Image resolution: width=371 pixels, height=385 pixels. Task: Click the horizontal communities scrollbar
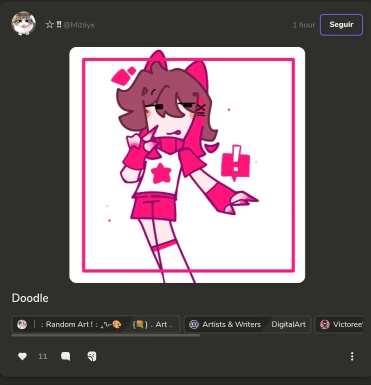click(105, 335)
